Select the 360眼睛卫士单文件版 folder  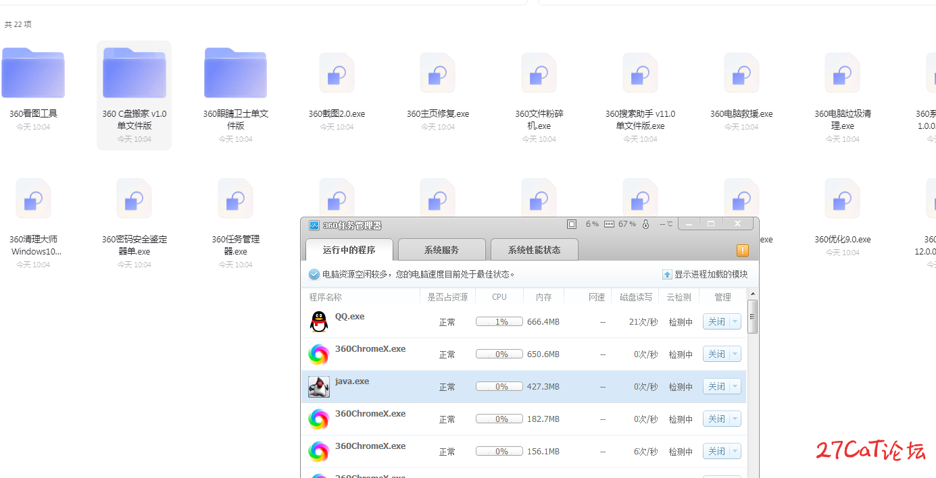coord(236,72)
